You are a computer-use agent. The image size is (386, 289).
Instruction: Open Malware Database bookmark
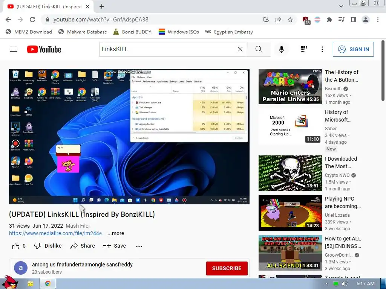point(83,32)
